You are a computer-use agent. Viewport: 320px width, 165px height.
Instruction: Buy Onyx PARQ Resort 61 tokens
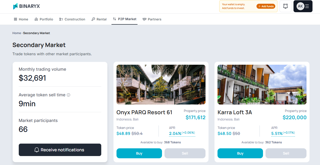tap(139, 153)
